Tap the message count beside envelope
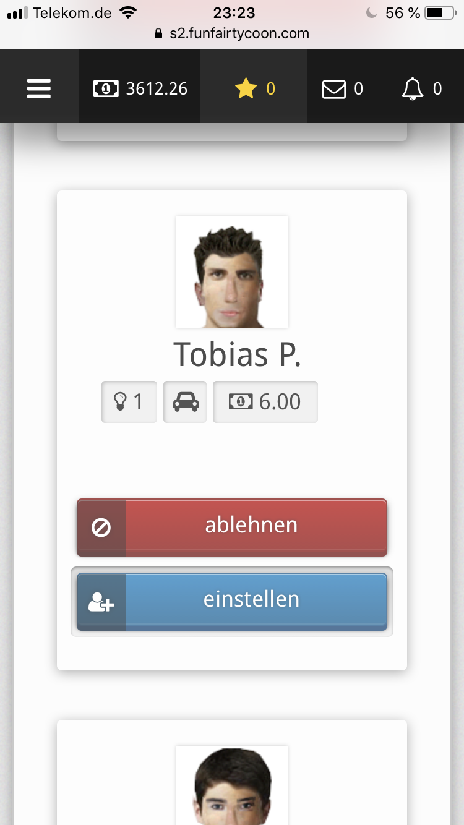 [358, 89]
